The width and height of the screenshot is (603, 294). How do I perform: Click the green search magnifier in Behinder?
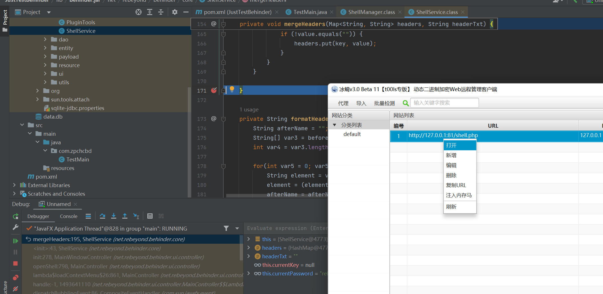coord(406,103)
